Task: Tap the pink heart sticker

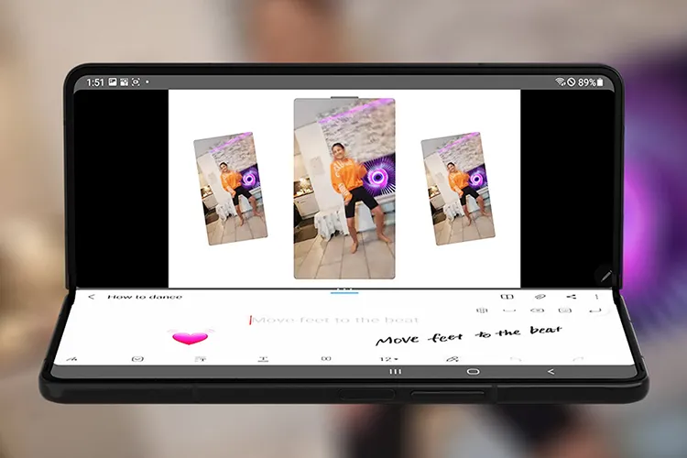Action: point(190,336)
